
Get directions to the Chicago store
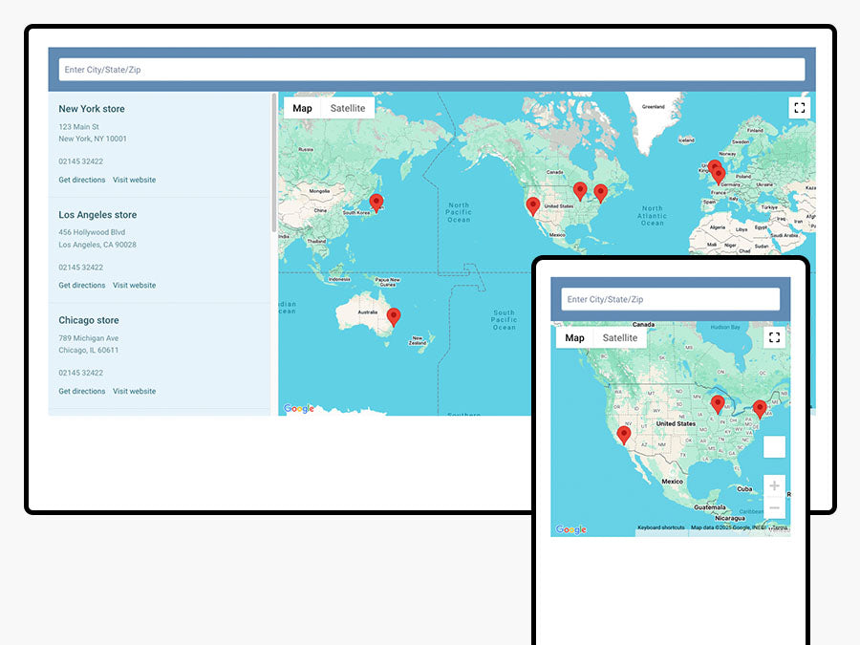click(x=82, y=391)
